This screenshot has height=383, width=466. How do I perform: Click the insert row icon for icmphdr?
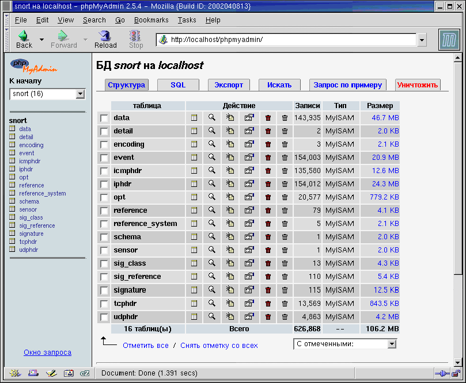click(x=230, y=171)
